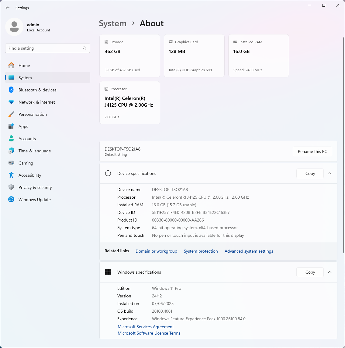Screen dimensions: 345x348
Task: Click the Bluetooth icon in sidebar
Action: point(11,90)
